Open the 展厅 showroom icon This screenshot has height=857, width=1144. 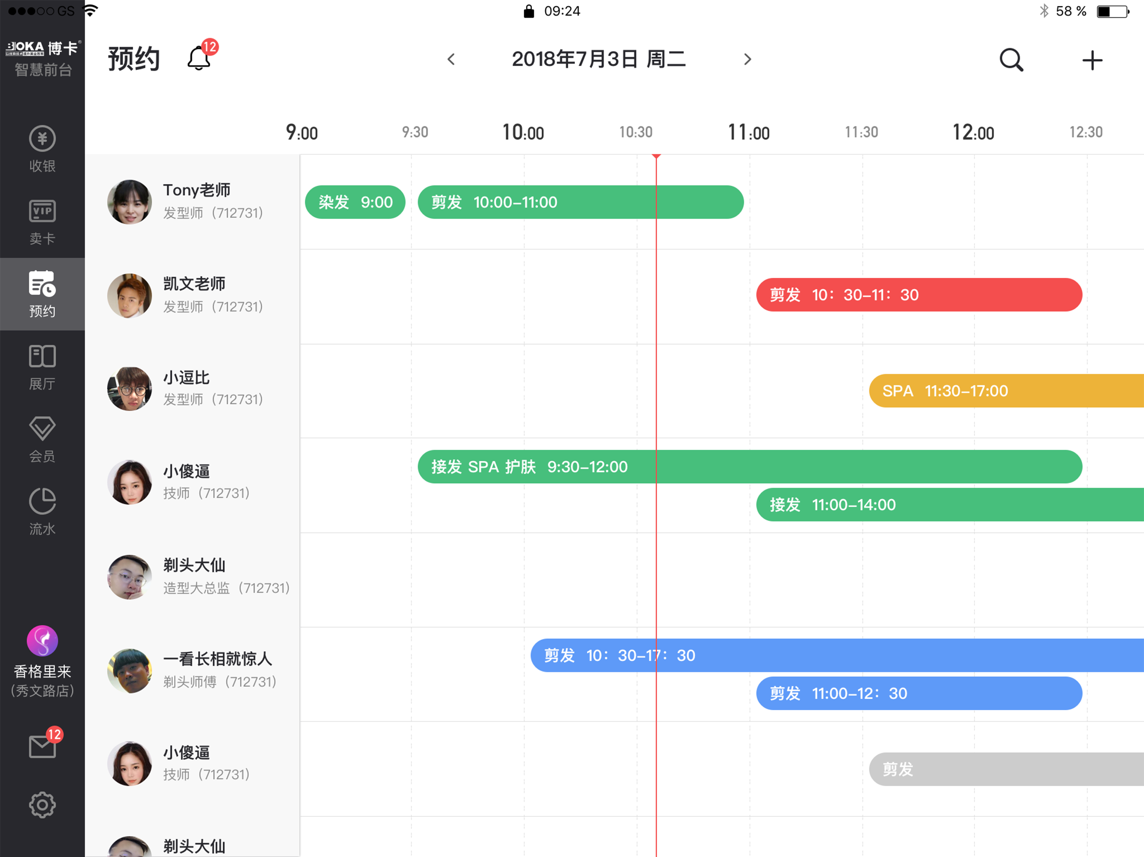(x=42, y=367)
